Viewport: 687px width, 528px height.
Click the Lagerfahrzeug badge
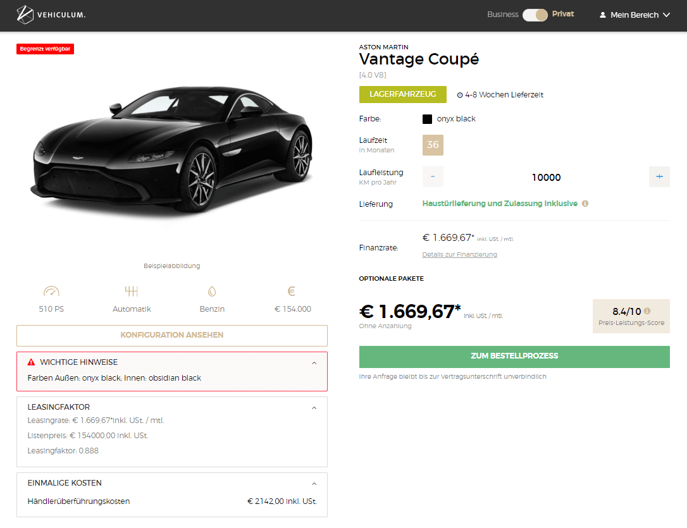[x=403, y=95]
